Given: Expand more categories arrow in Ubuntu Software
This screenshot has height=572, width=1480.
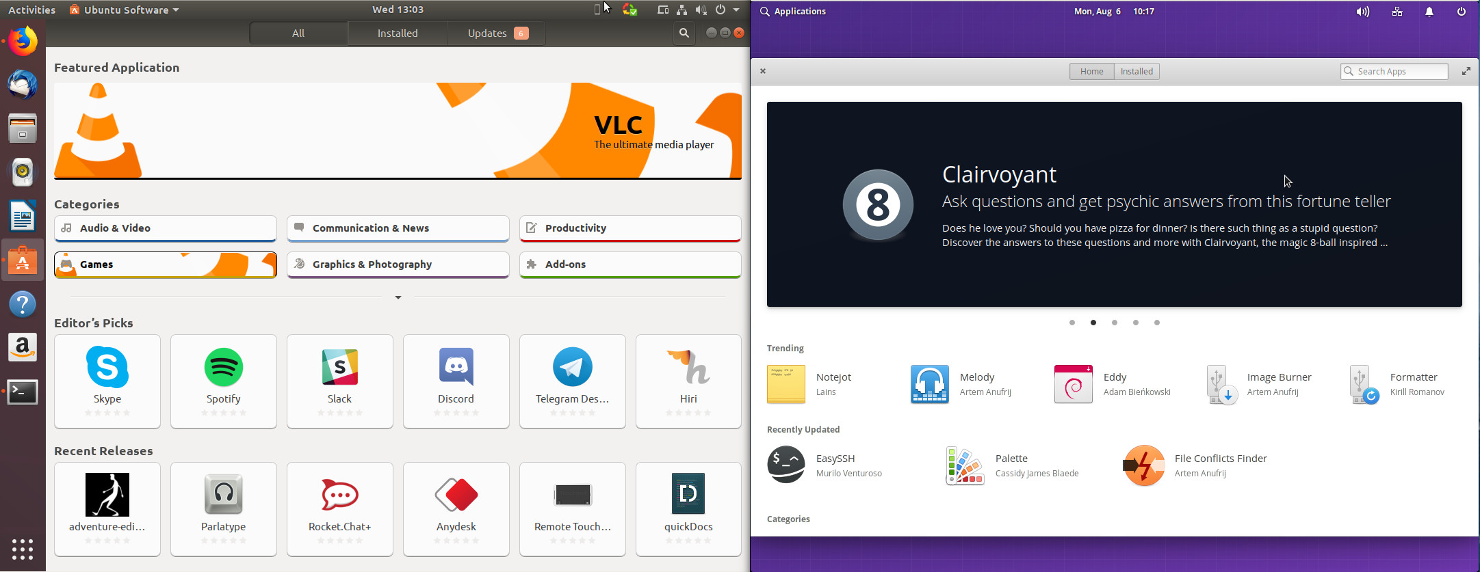Looking at the screenshot, I should point(398,297).
